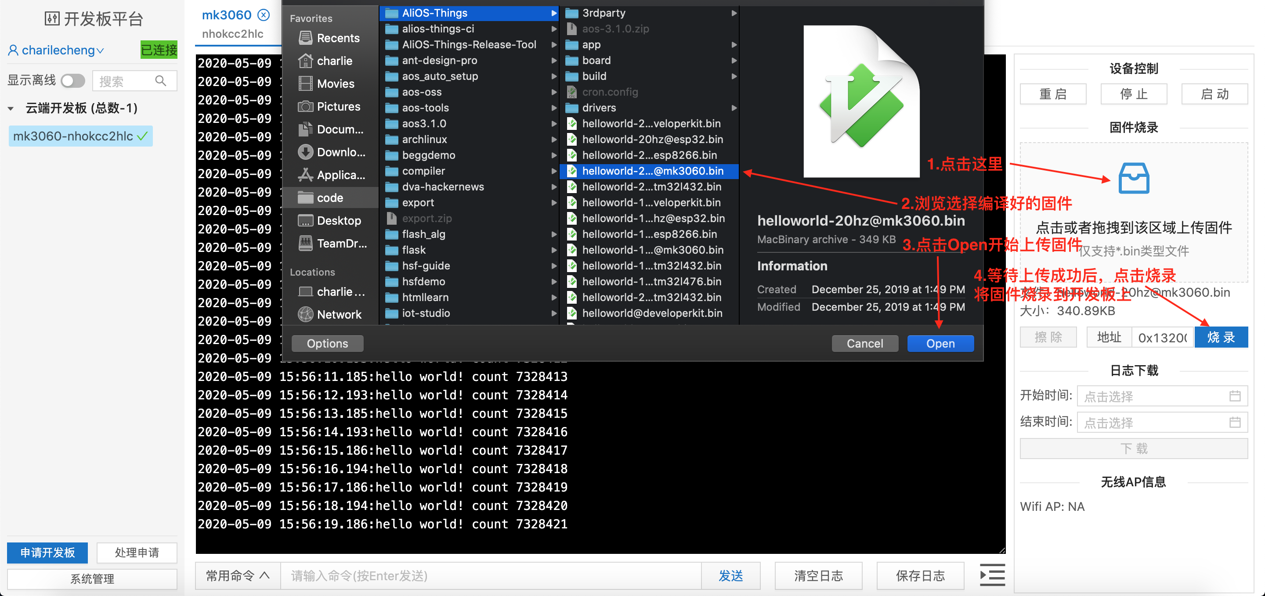Click the 清空日志 clear log button

(x=818, y=575)
